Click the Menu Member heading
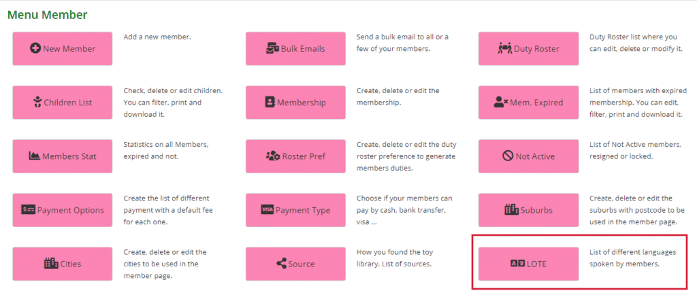697x297 pixels. 48,15
